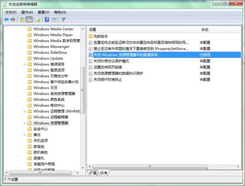245x186 pixels.
Task: Click the policy icon beside 关闭损坏时堆终止
Action: [x=90, y=80]
